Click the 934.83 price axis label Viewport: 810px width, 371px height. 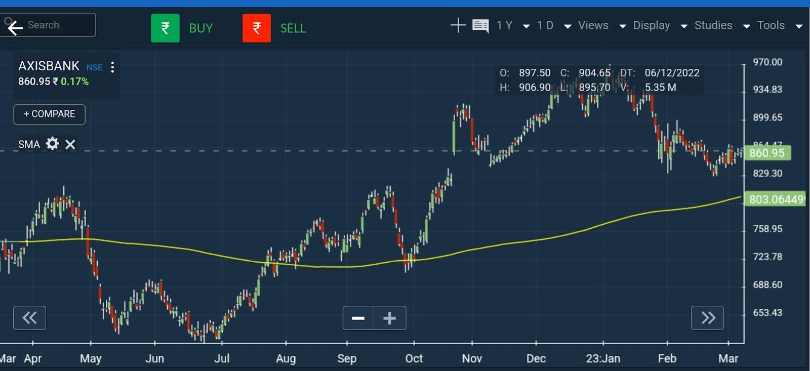click(x=767, y=90)
